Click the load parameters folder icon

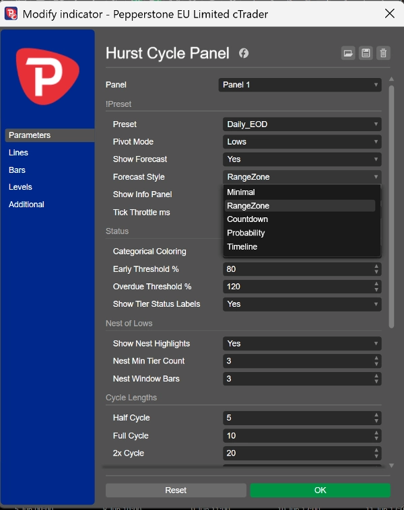(x=348, y=53)
